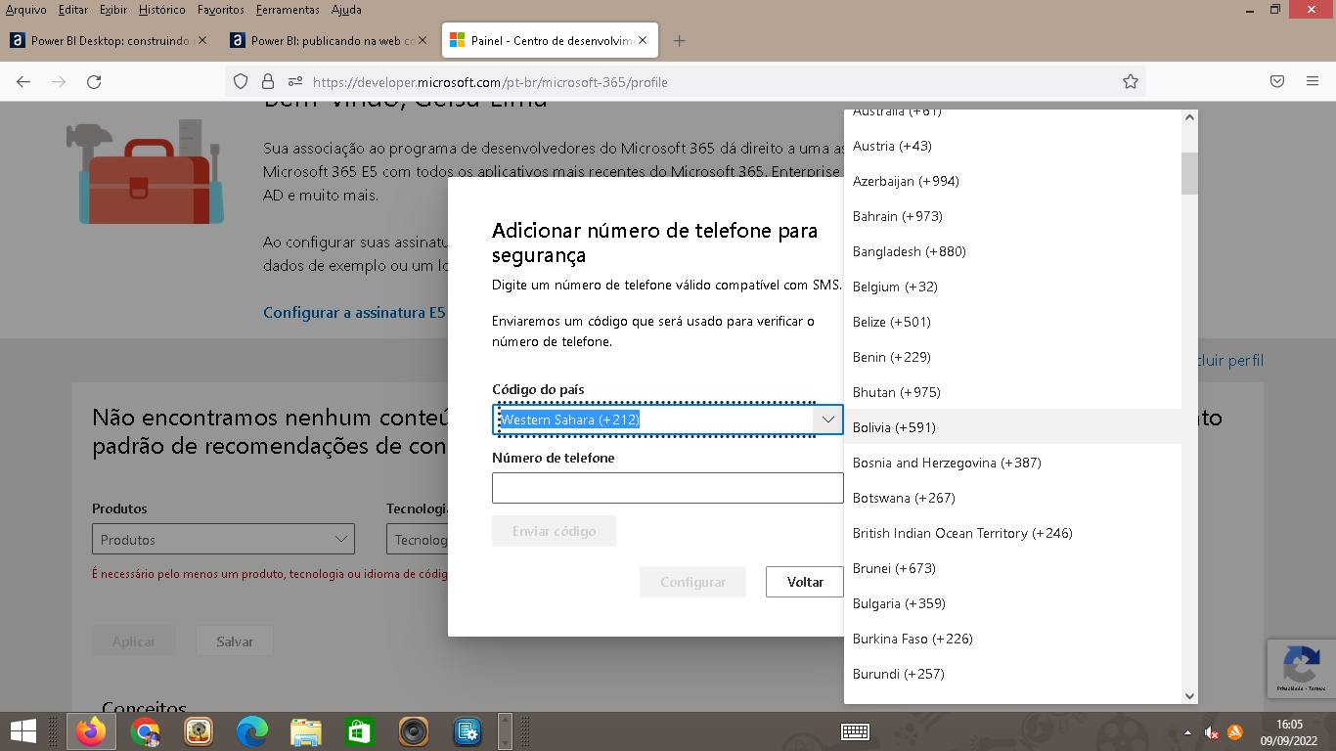Open the blue settings document taskbar icon
The image size is (1336, 751).
(x=468, y=731)
